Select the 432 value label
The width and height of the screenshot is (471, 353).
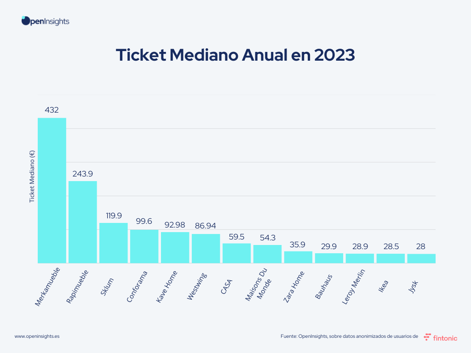click(52, 110)
